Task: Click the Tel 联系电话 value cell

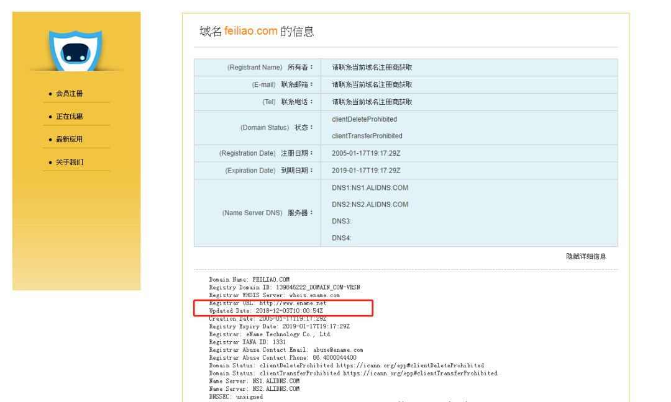Action: (372, 102)
